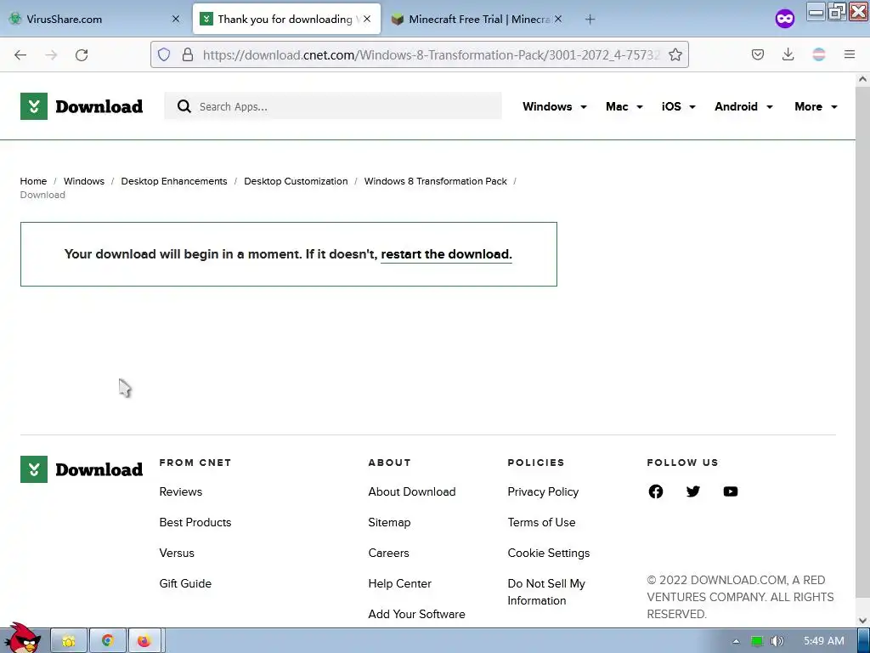Open Desktop Customization breadcrumb
Screen dimensions: 870x653
point(296,181)
